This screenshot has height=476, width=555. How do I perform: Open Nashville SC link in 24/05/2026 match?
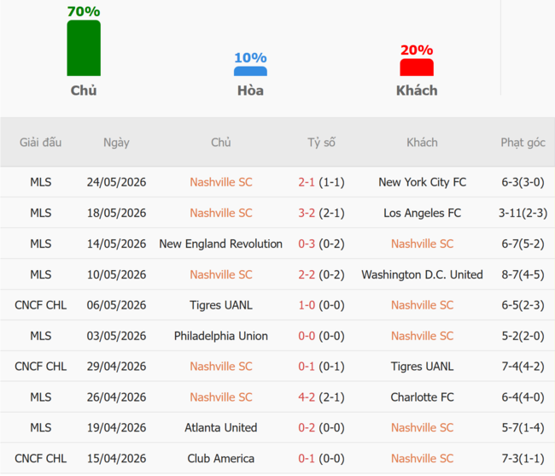[x=221, y=182]
